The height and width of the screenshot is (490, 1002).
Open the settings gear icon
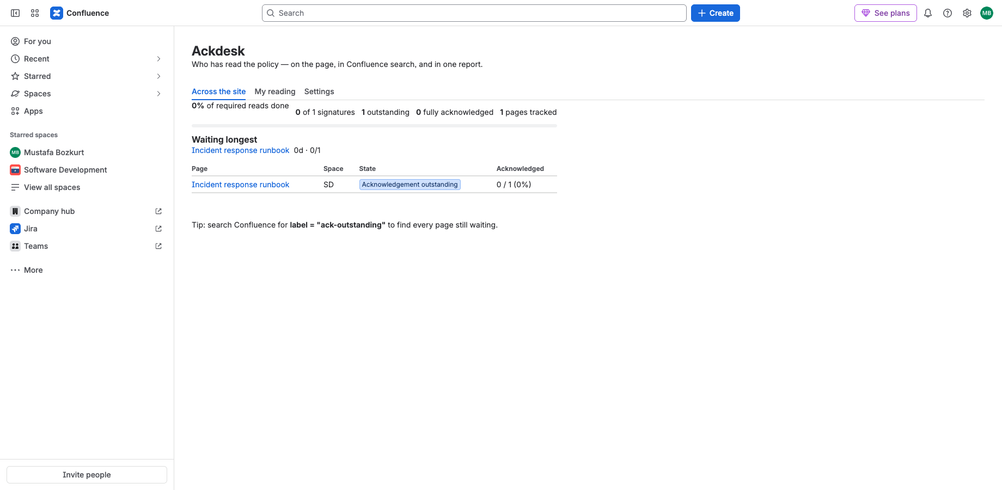point(967,13)
